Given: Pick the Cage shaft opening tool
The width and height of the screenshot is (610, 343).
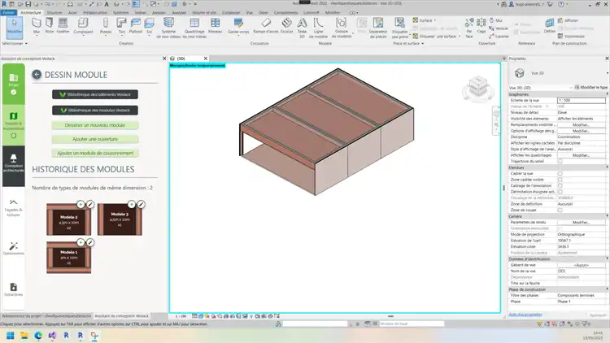Looking at the screenshot, I should click(481, 26).
